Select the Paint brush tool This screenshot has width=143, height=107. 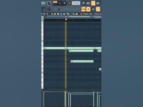coord(55,14)
